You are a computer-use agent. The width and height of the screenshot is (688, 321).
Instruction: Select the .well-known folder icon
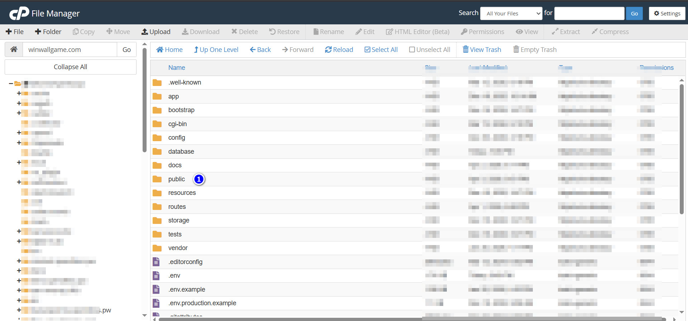[157, 82]
